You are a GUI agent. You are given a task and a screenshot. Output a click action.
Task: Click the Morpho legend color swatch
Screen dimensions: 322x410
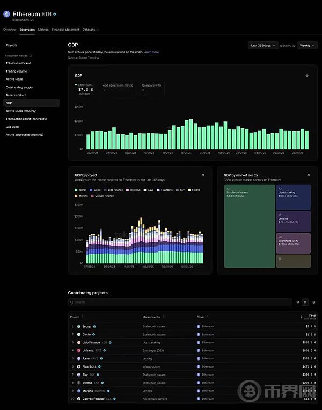click(76, 196)
